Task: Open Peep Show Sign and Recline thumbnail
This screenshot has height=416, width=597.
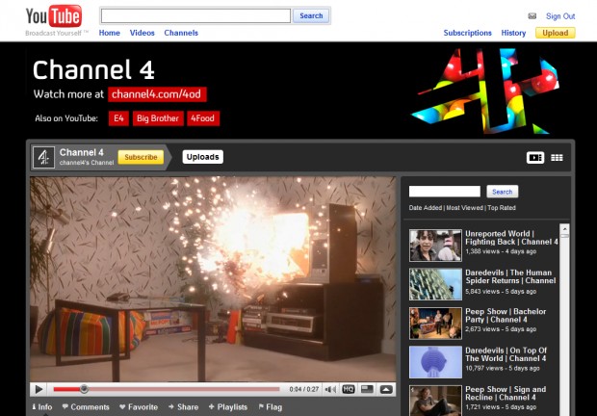Action: click(435, 401)
